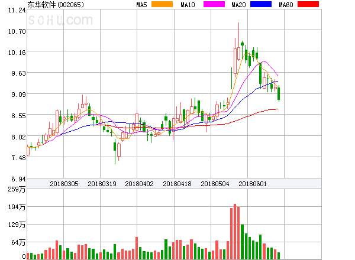Click the 11.24 price axis label
355x260 pixels.
coord(17,10)
